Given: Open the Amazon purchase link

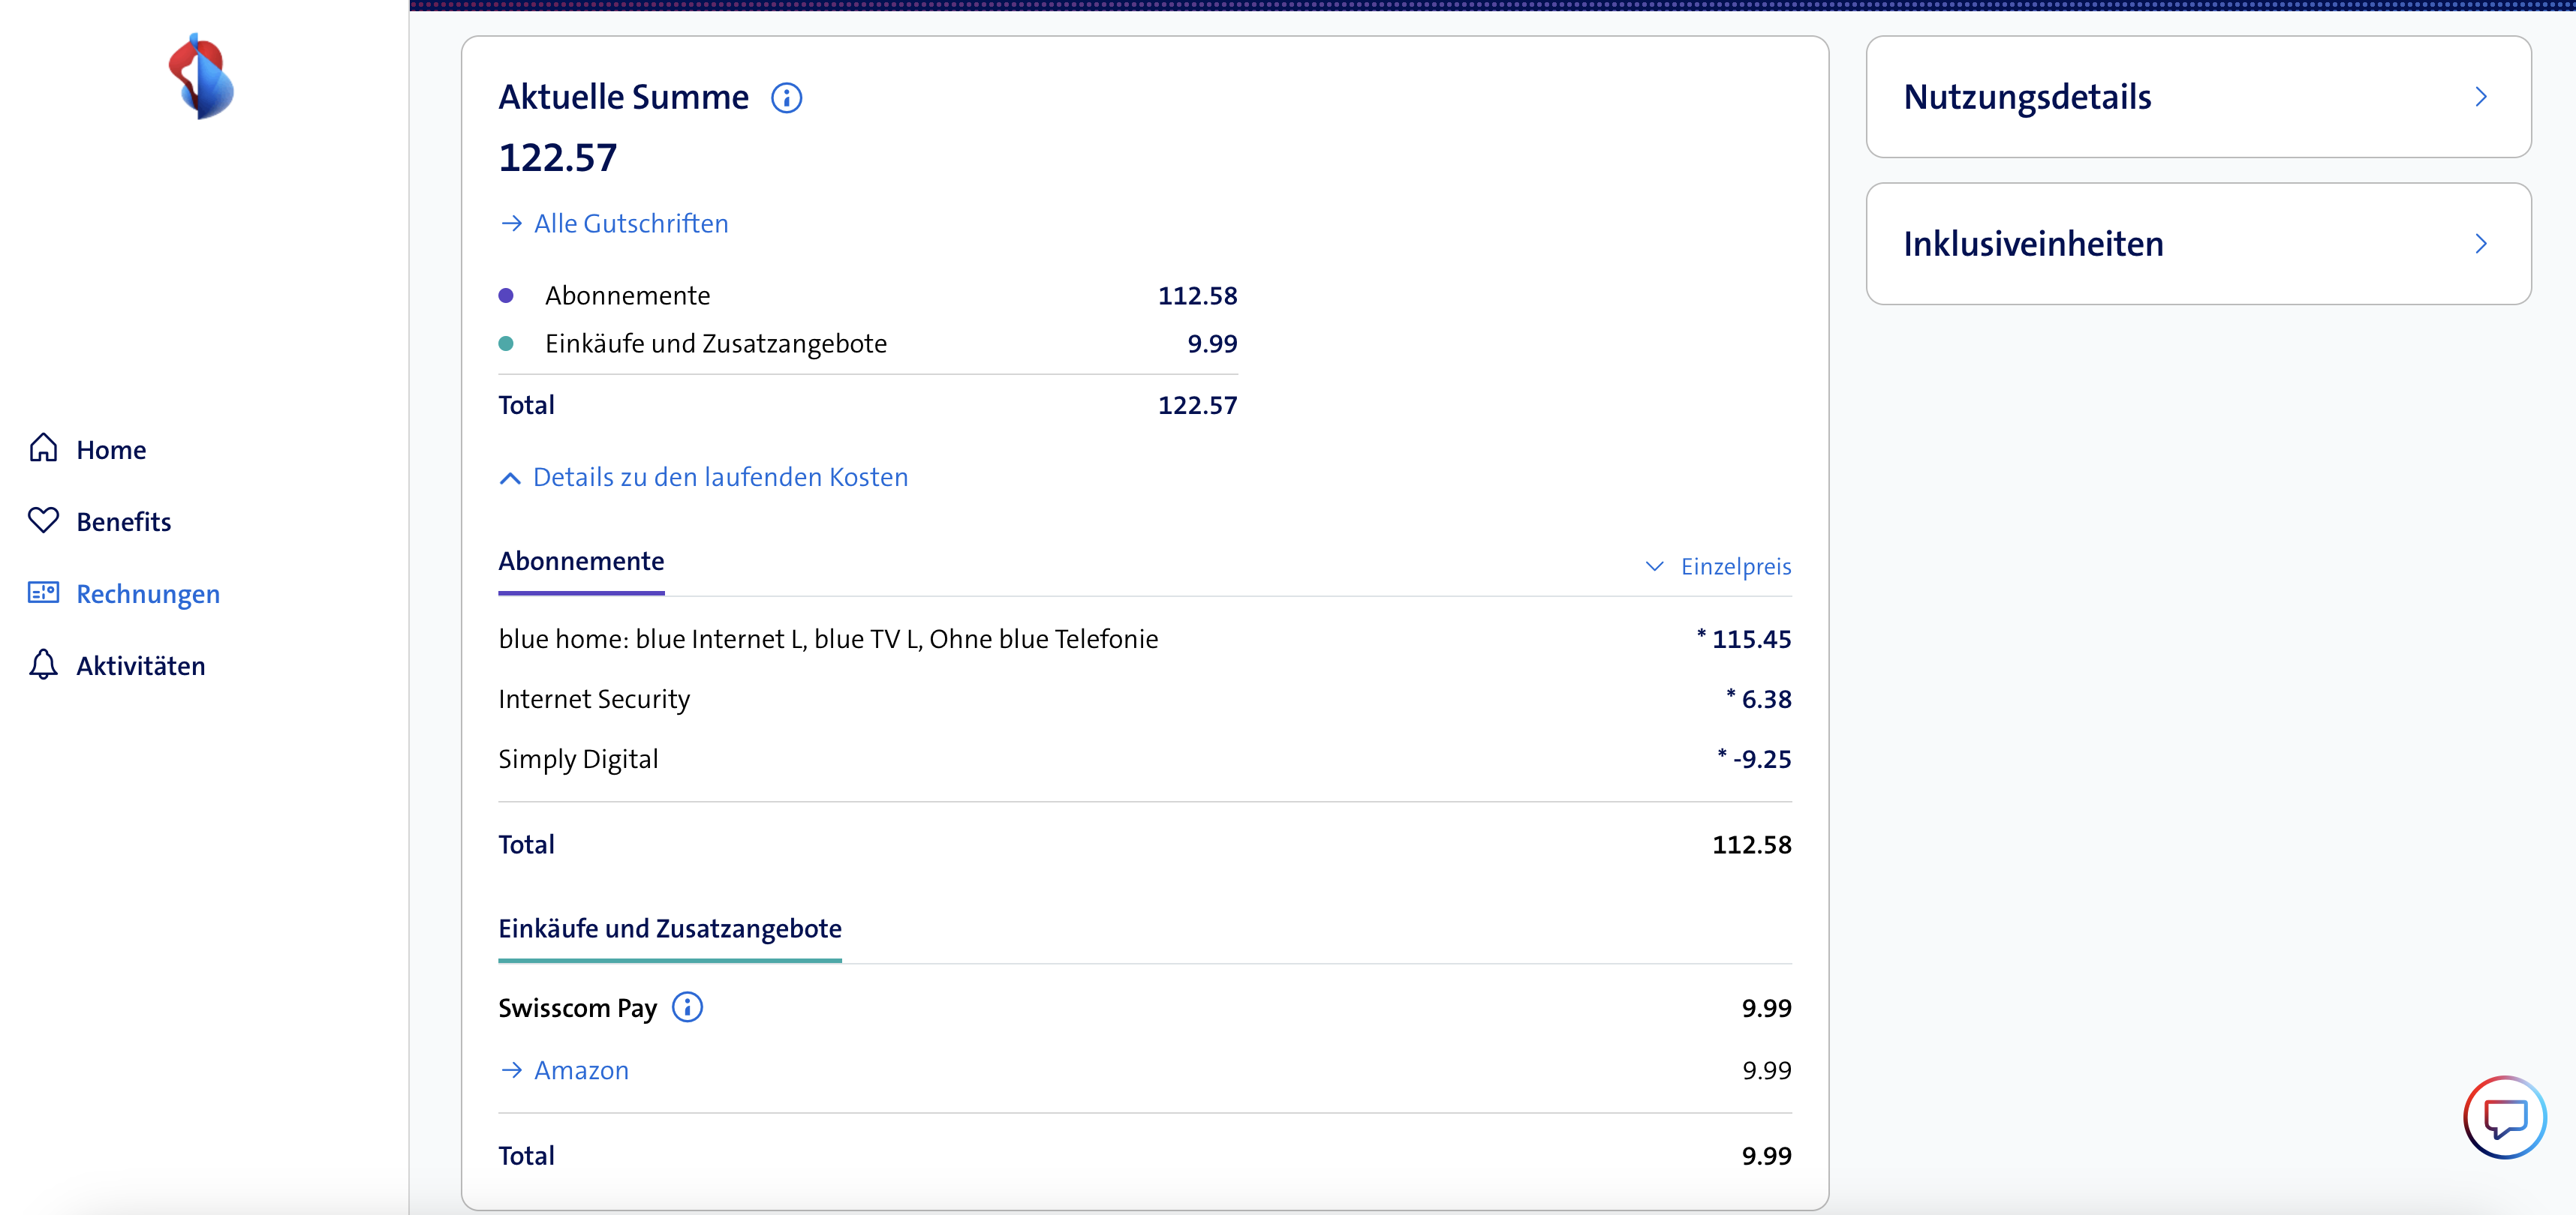Looking at the screenshot, I should pyautogui.click(x=581, y=1070).
